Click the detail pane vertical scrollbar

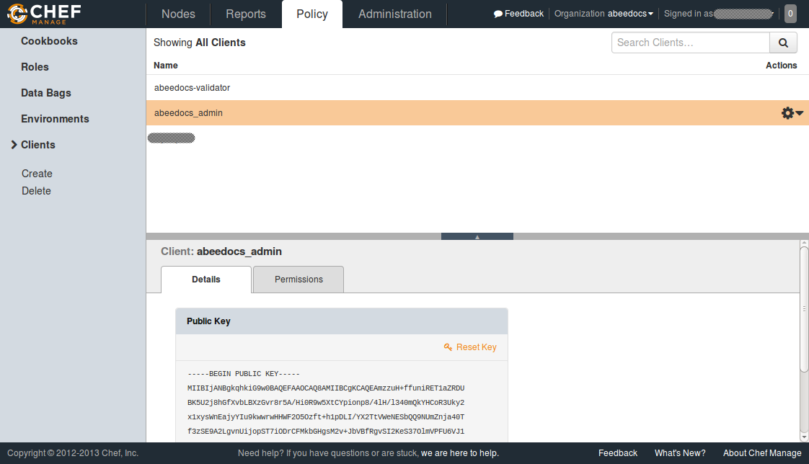(x=805, y=308)
